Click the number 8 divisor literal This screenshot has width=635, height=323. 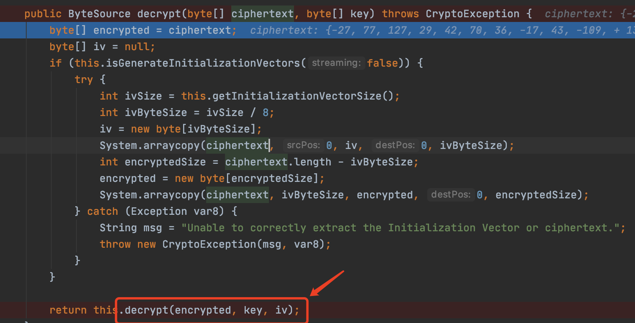(265, 113)
